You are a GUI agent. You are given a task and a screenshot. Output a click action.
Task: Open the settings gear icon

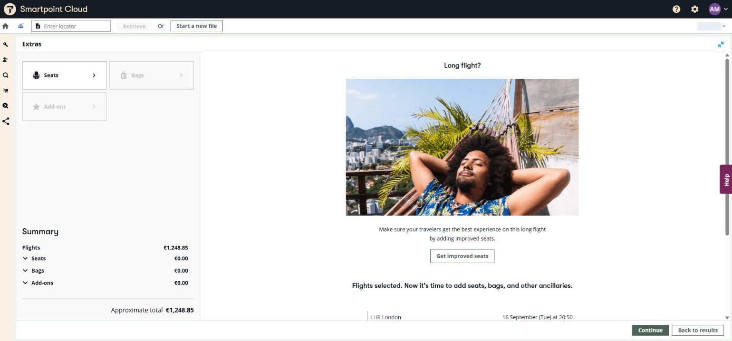point(695,9)
